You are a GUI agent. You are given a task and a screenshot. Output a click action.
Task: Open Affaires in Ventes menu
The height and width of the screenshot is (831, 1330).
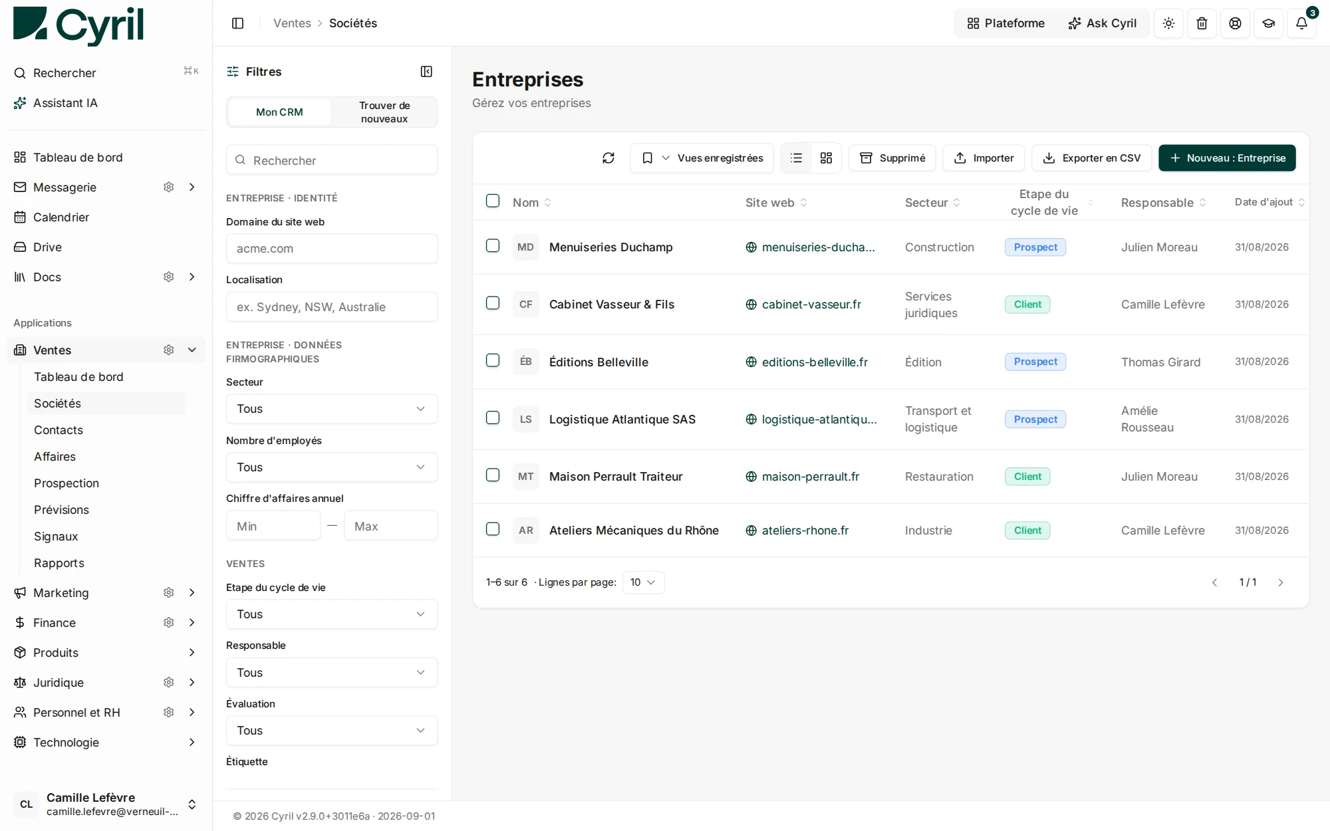pyautogui.click(x=55, y=457)
